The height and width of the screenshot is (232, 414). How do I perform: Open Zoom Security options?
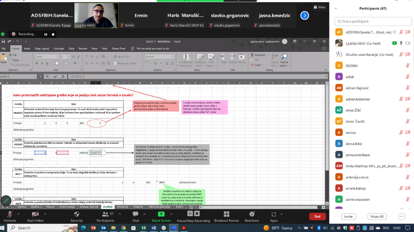click(77, 216)
